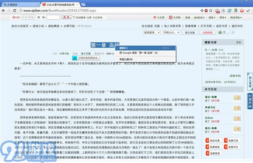Click the 我要推荐 button

tap(214, 153)
